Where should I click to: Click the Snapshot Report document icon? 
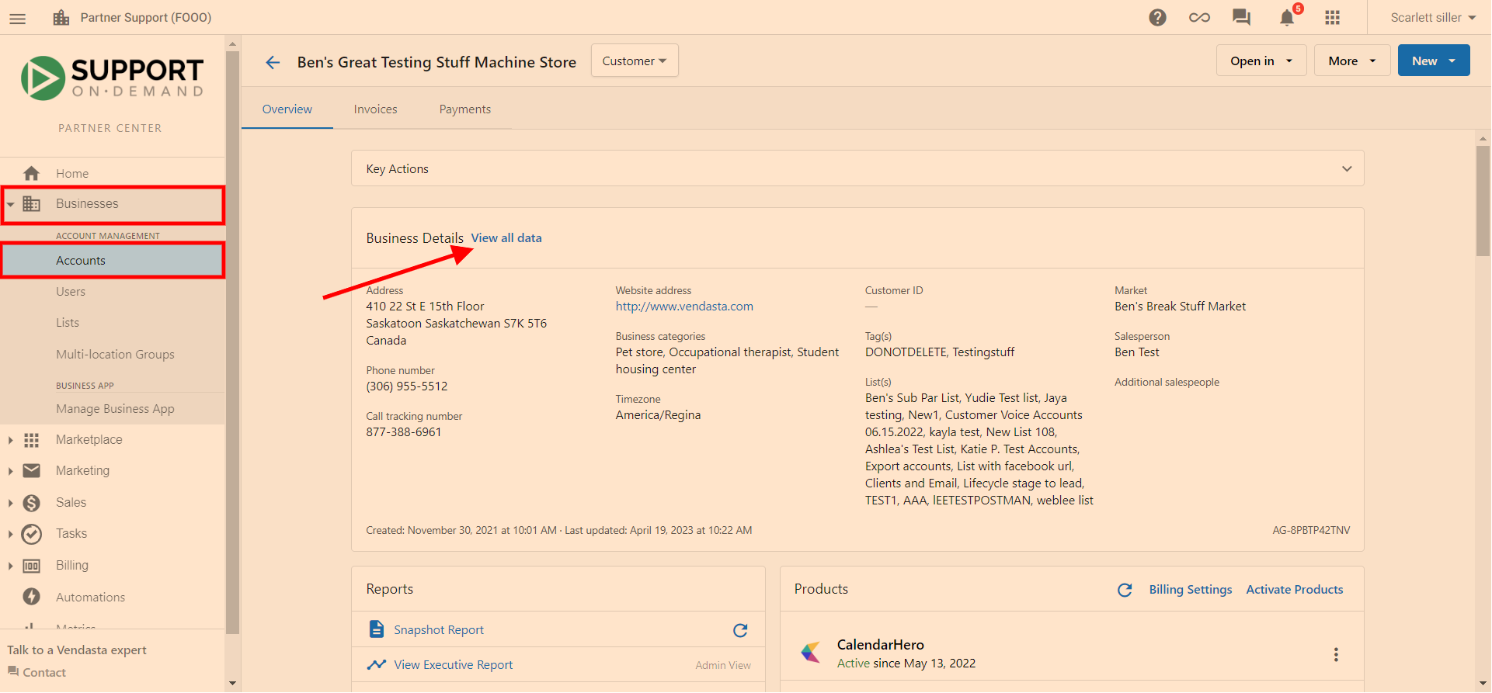(x=377, y=629)
